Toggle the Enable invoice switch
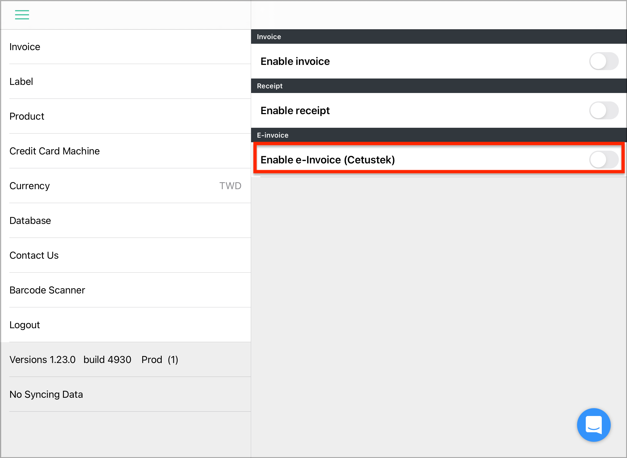The height and width of the screenshot is (458, 627). [x=604, y=61]
